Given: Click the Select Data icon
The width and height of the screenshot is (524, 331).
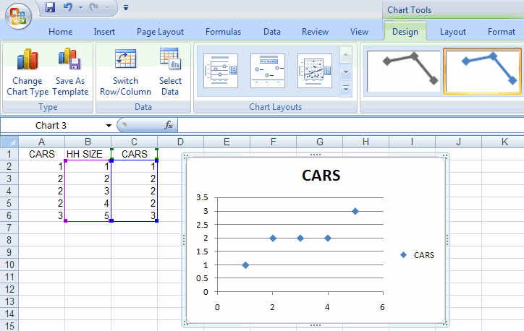Looking at the screenshot, I should coord(170,59).
